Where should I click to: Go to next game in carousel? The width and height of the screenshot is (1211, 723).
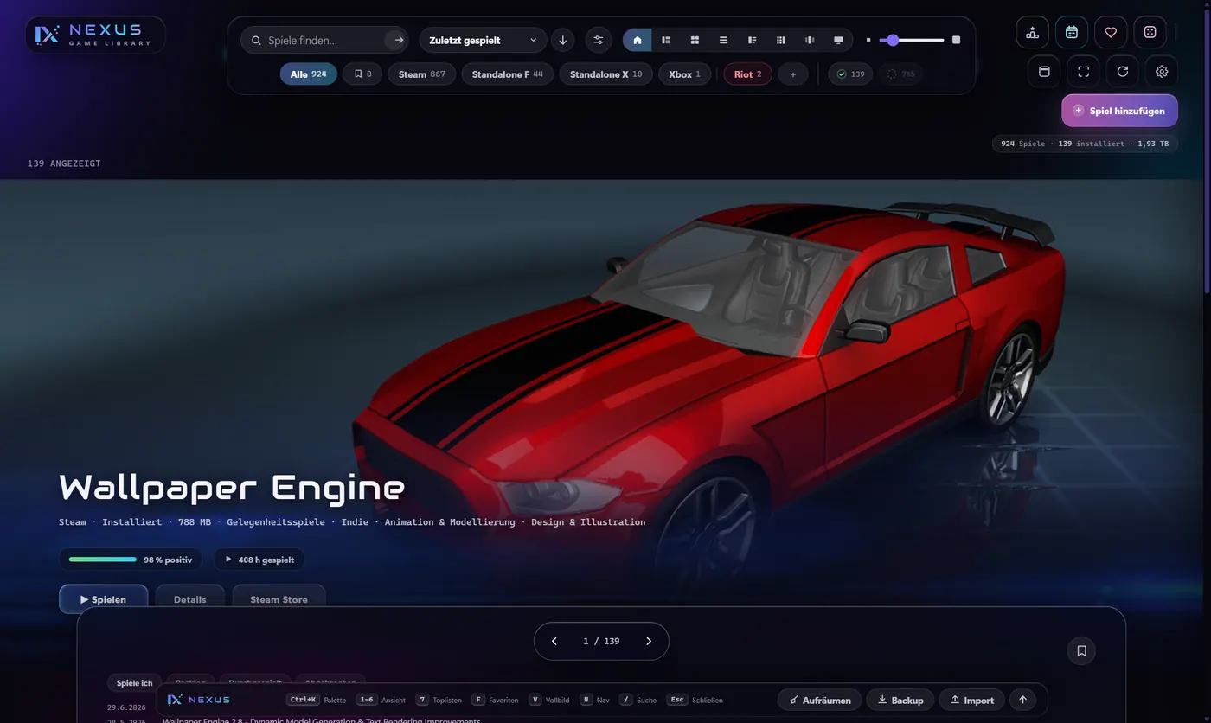[x=649, y=641]
